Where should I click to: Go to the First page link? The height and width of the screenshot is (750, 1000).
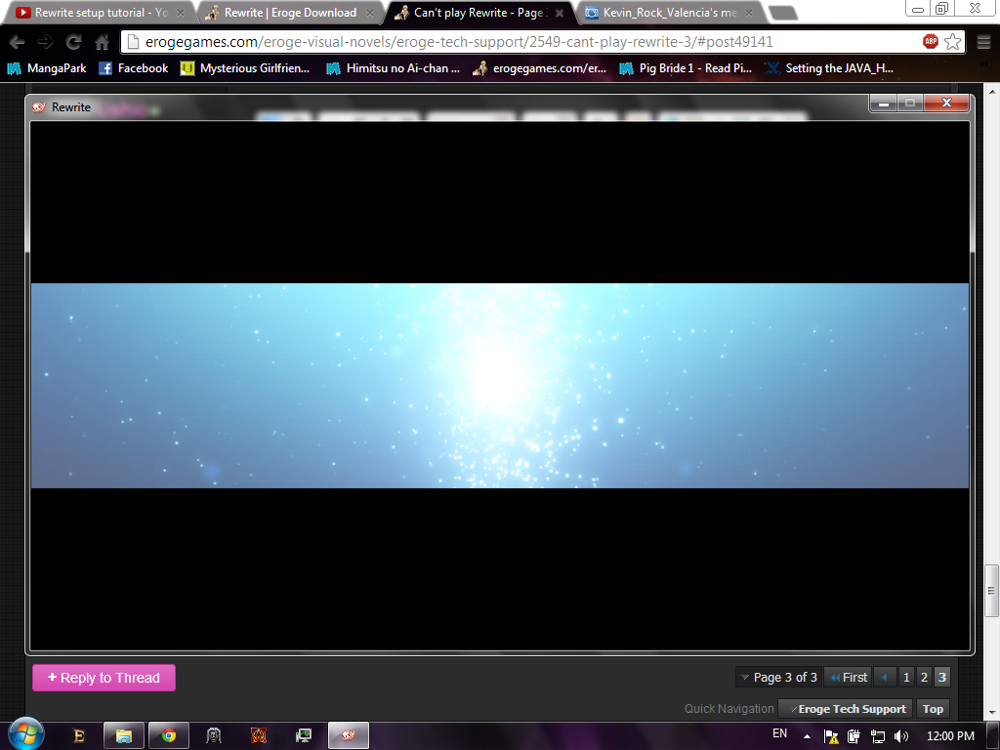coord(848,677)
